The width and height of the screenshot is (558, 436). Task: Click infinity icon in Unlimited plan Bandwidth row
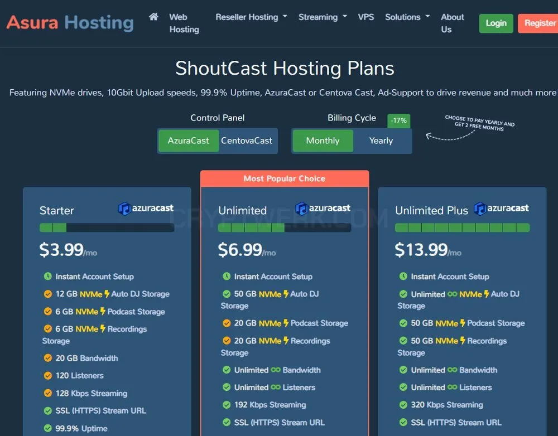276,370
